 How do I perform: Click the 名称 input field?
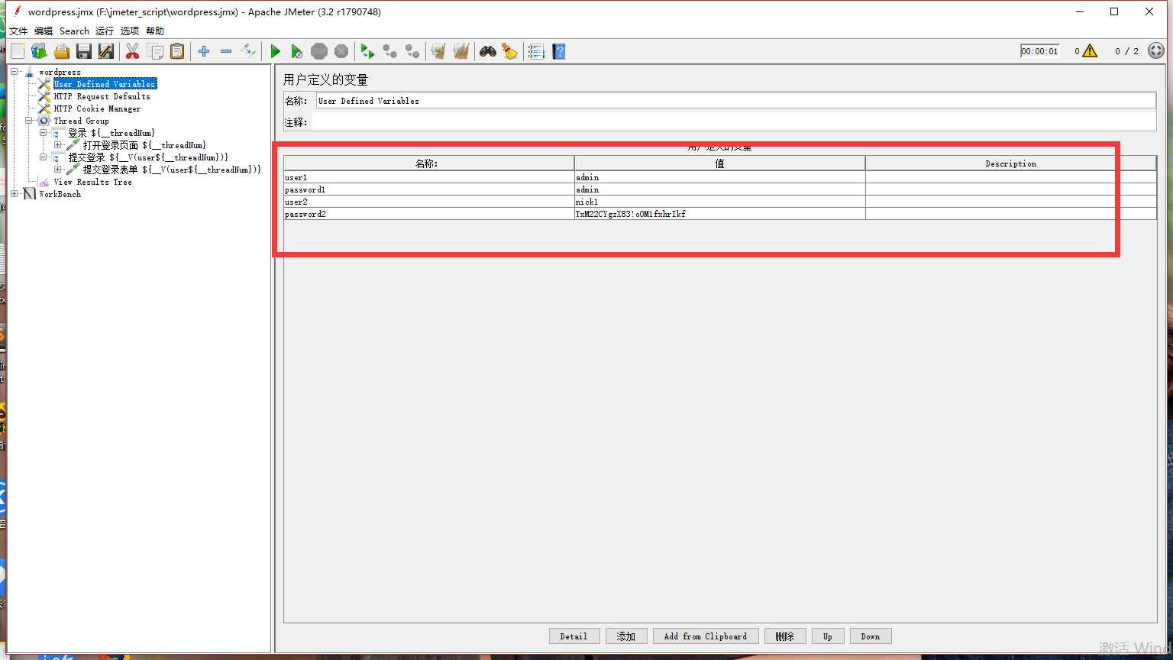coord(736,101)
